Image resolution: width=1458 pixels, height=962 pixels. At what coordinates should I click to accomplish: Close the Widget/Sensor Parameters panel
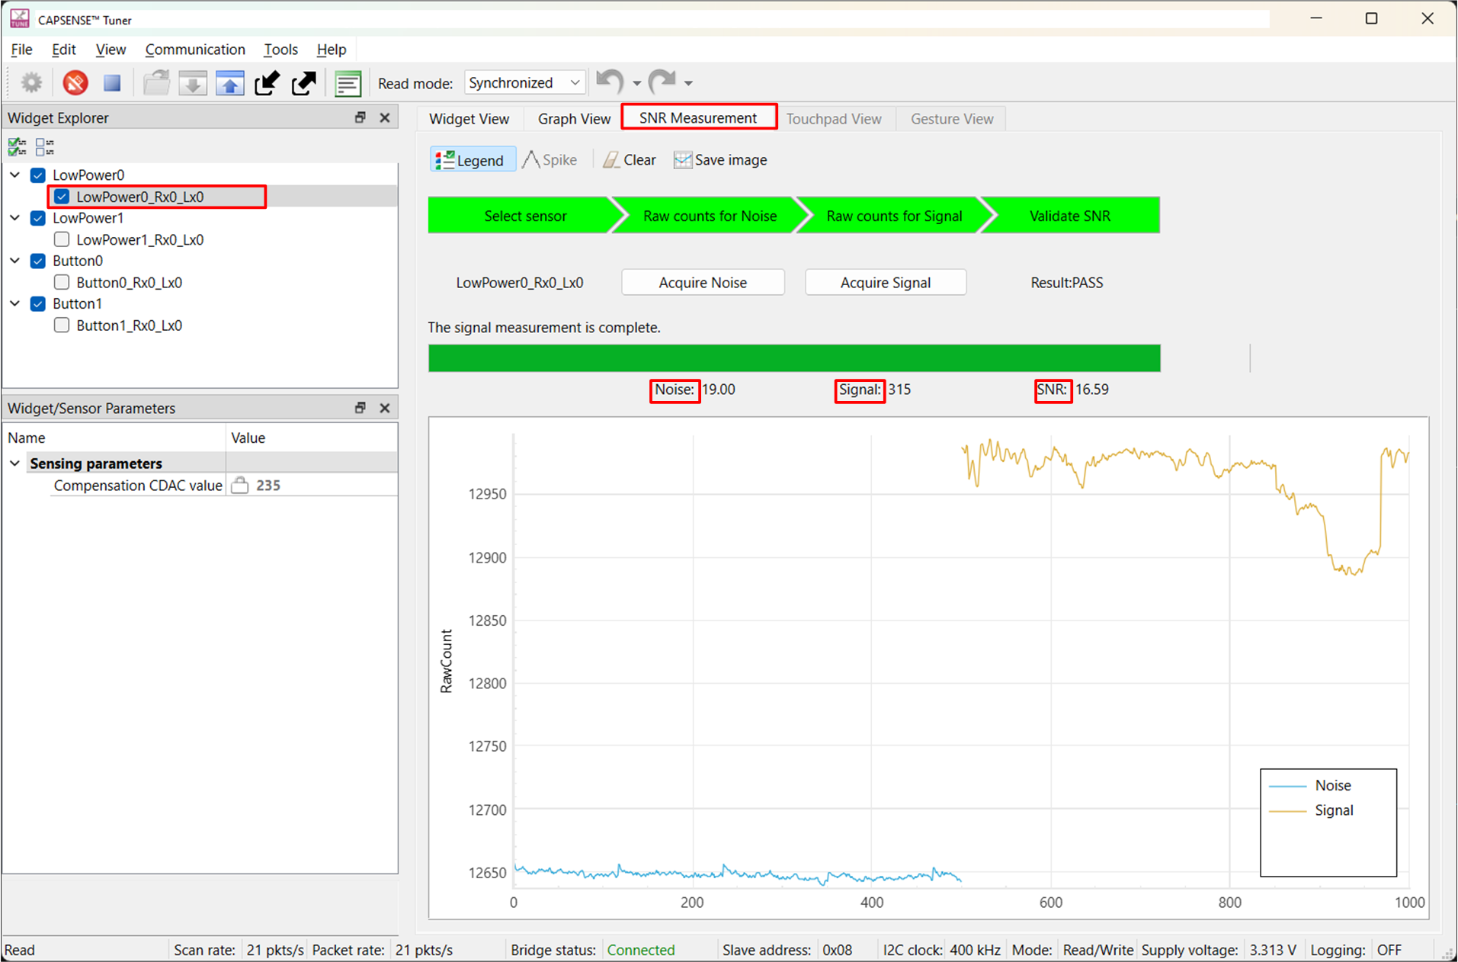pyautogui.click(x=385, y=408)
